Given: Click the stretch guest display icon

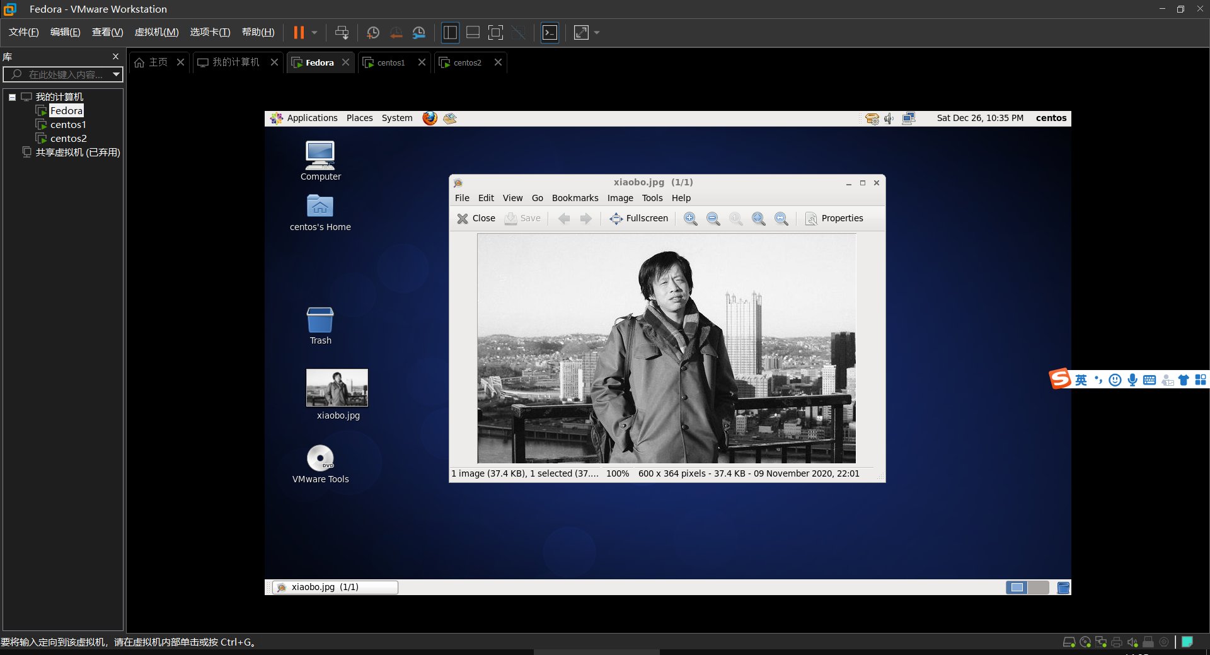Looking at the screenshot, I should (581, 32).
